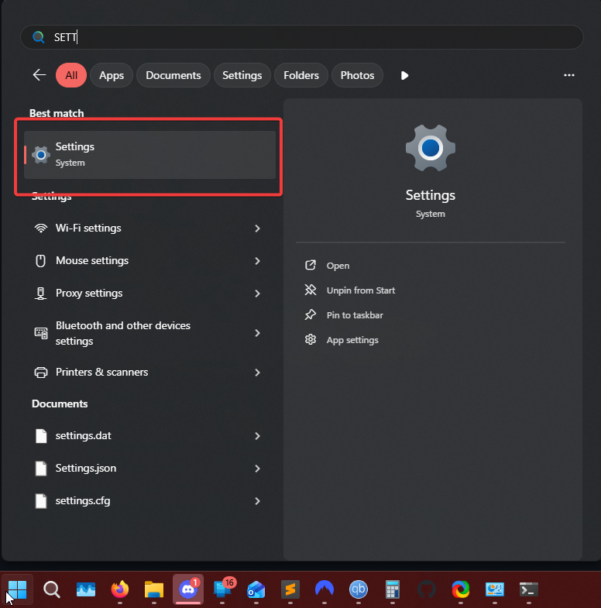Select the Settings.json file name

click(86, 469)
